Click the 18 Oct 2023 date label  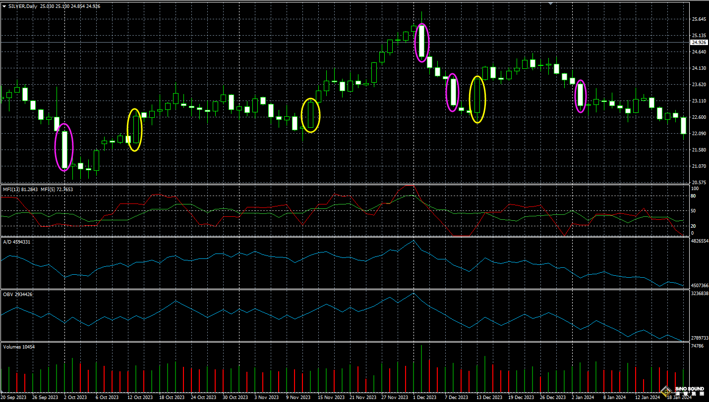pos(172,398)
